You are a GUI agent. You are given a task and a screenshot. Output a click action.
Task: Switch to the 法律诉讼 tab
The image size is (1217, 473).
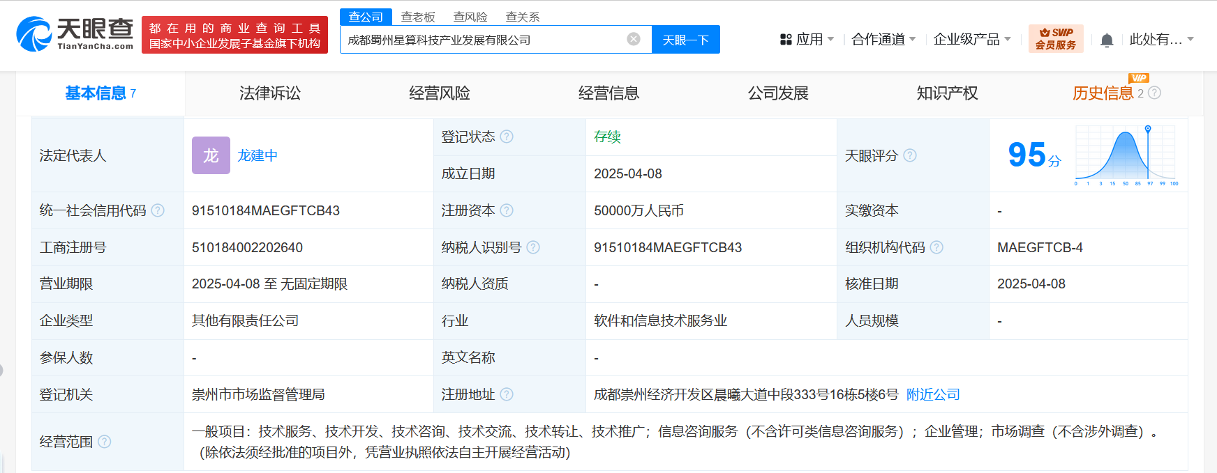(x=270, y=93)
